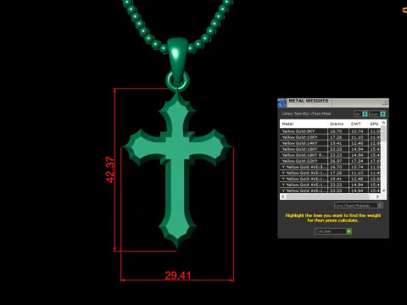Select the Yellow Gold:14KY row

[x=330, y=143]
